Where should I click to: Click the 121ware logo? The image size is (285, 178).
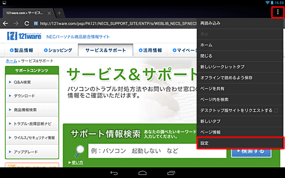pyautogui.click(x=24, y=36)
